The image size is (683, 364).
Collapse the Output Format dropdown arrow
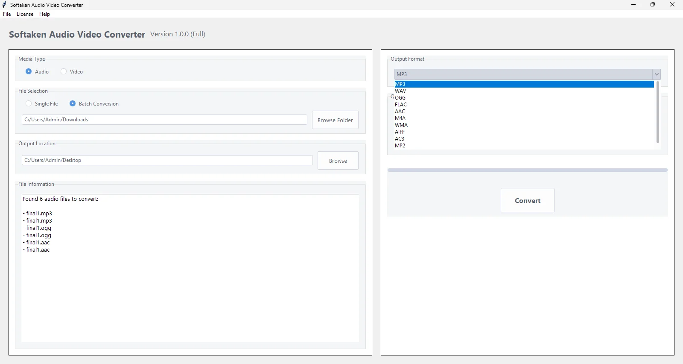657,74
